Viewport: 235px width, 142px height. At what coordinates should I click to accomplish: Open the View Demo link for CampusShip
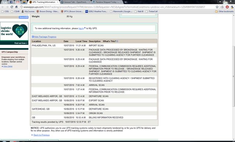click(8, 66)
